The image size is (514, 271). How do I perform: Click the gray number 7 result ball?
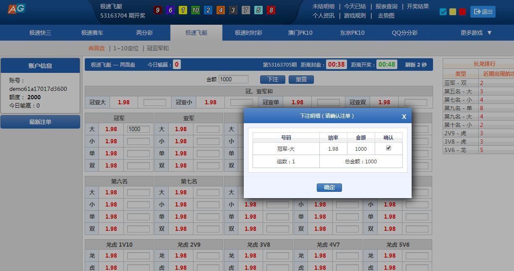click(246, 10)
